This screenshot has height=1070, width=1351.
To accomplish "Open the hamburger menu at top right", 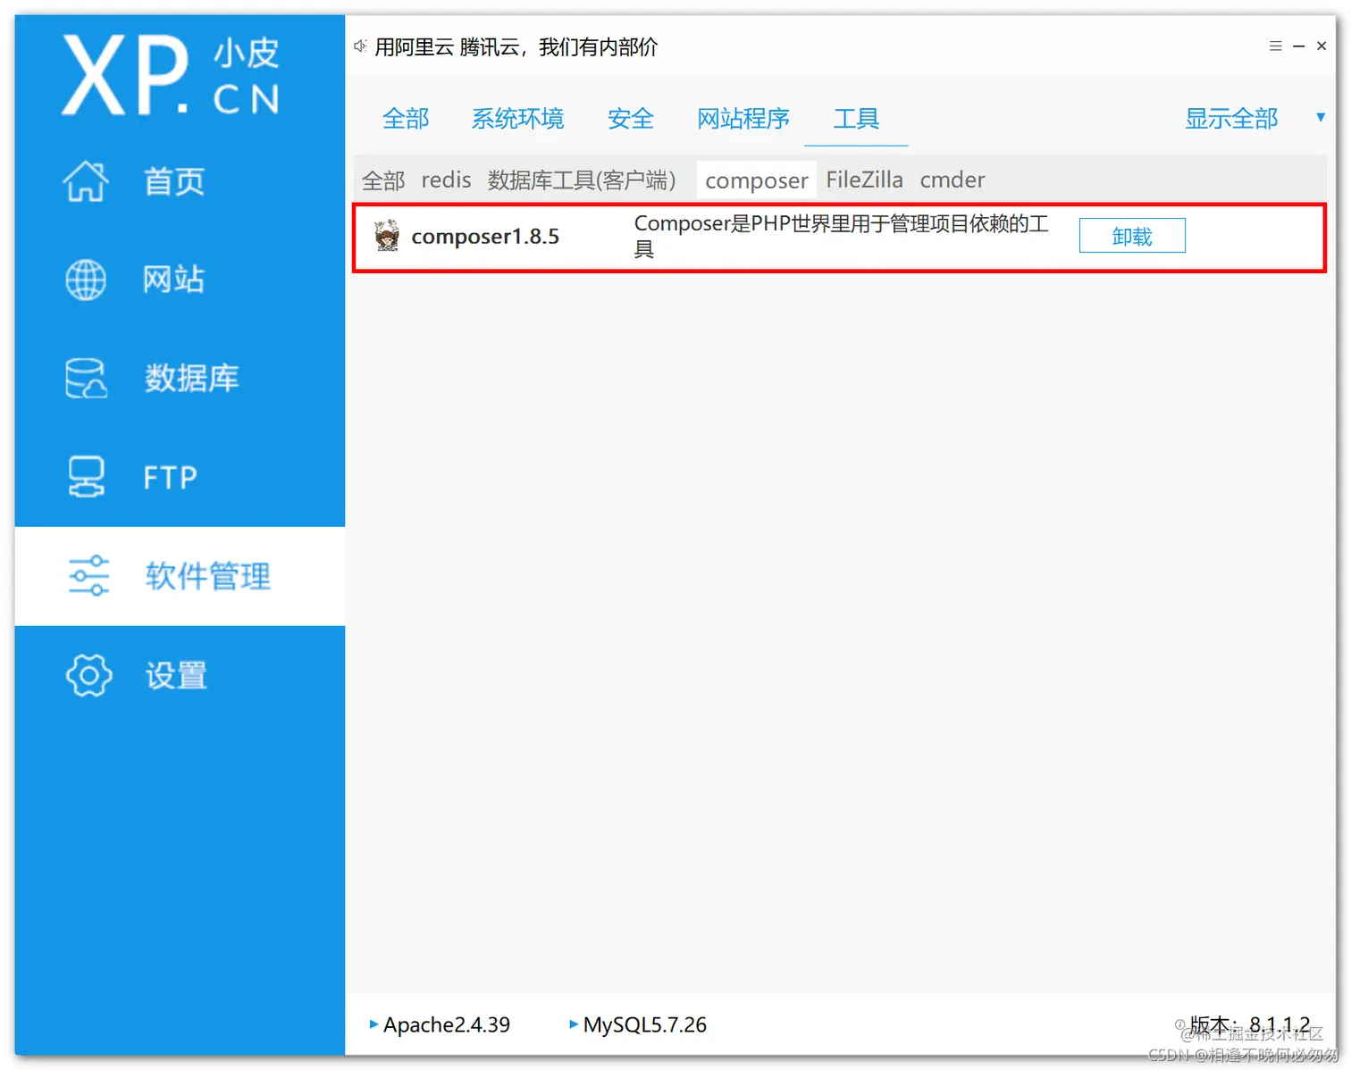I will click(x=1275, y=46).
